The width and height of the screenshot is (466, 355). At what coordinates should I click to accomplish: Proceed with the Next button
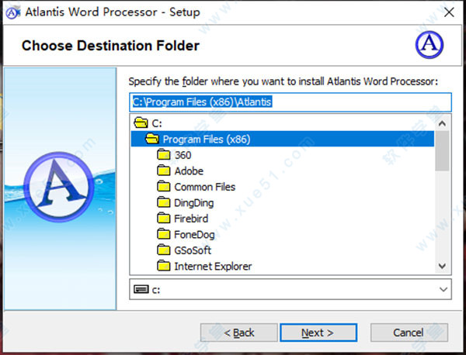(318, 333)
